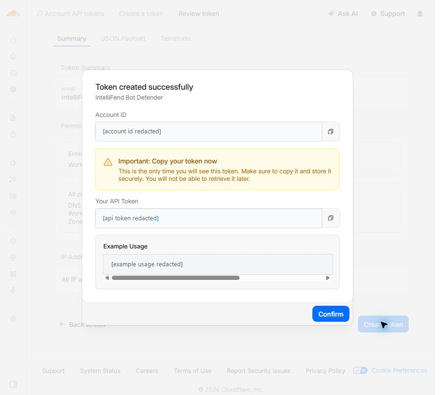The width and height of the screenshot is (442, 395).
Task: Confirm the token creation dialog
Action: (x=331, y=314)
